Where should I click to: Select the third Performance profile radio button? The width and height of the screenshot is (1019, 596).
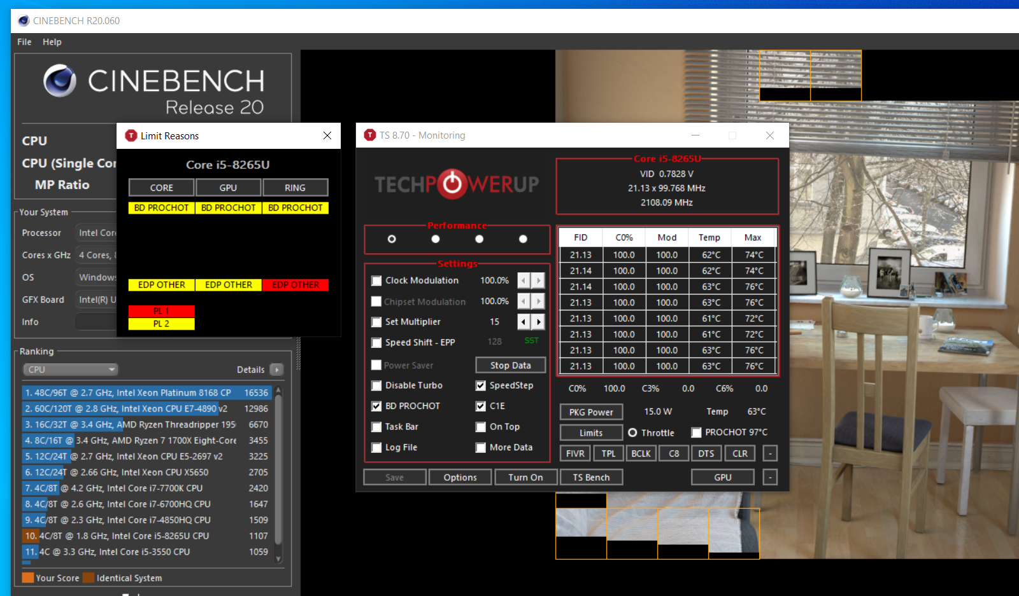(x=480, y=239)
